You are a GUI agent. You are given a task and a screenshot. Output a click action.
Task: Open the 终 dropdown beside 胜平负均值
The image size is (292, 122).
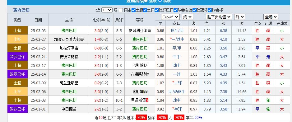[240, 17]
